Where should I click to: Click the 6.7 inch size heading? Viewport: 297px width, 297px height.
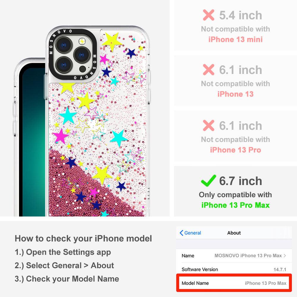pyautogui.click(x=241, y=181)
